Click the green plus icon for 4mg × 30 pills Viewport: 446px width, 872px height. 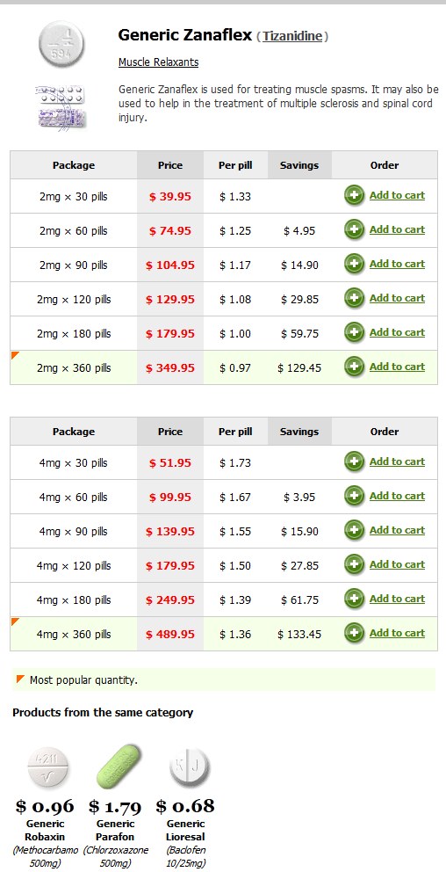(354, 462)
